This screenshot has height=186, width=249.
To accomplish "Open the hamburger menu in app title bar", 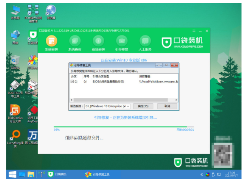I will click(194, 31).
